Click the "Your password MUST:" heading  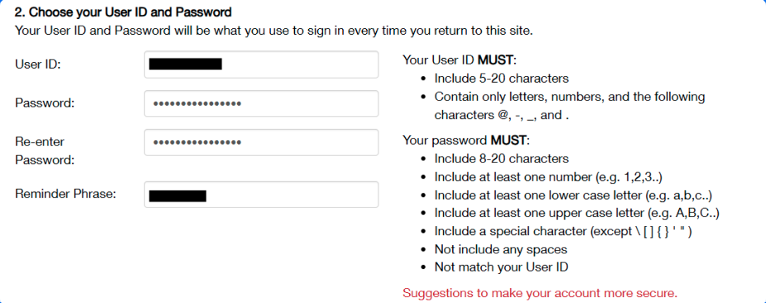point(466,140)
